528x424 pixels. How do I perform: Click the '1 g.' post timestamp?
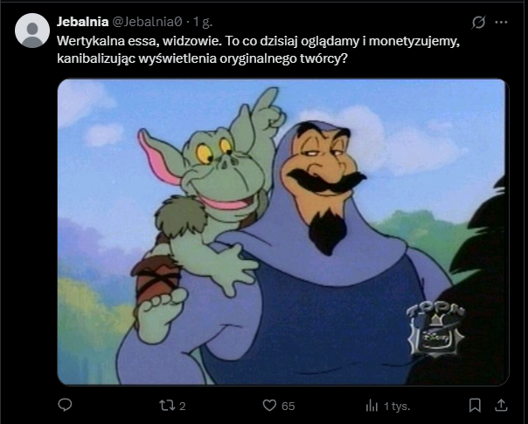pyautogui.click(x=203, y=22)
